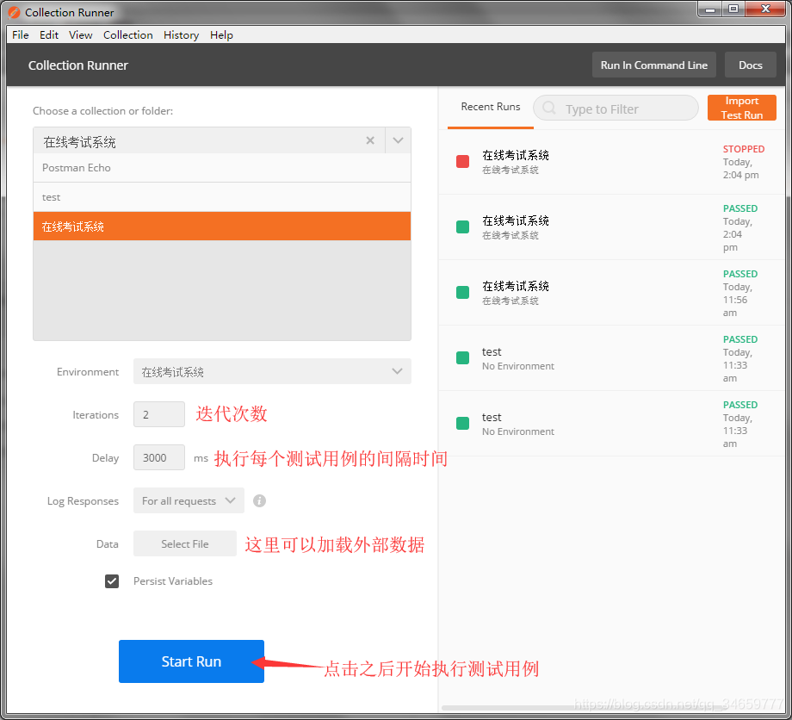
Task: Click Run In Command Line button
Action: coord(653,65)
